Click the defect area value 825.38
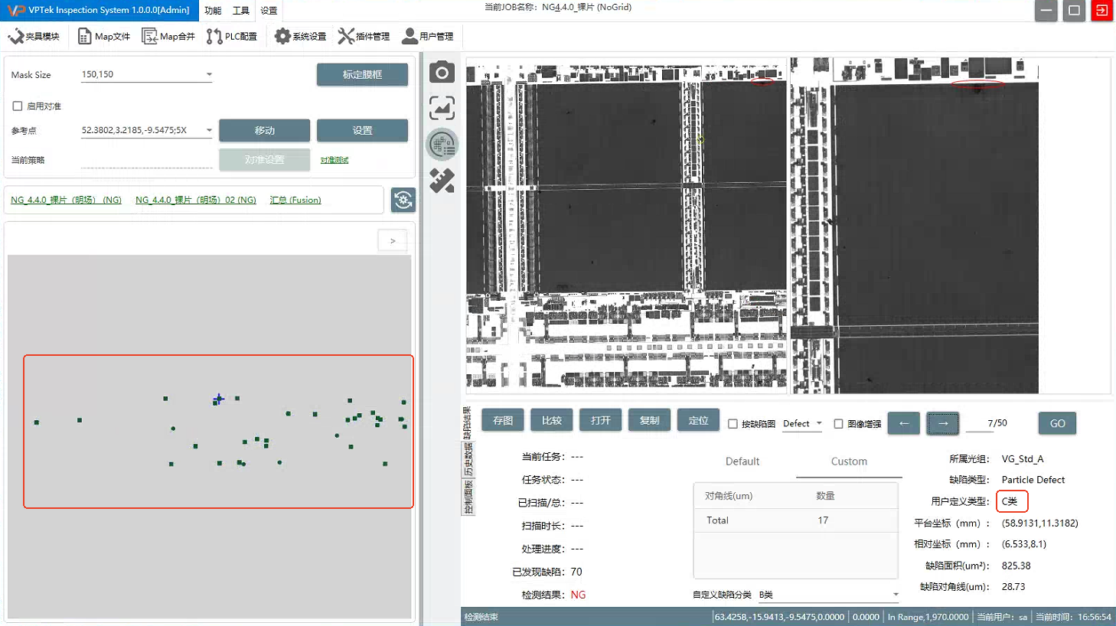 pyautogui.click(x=1016, y=566)
